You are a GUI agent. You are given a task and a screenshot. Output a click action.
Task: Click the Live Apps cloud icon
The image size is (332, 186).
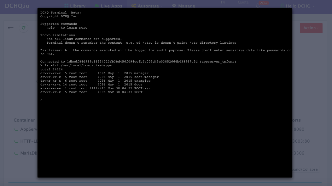coord(97,6)
